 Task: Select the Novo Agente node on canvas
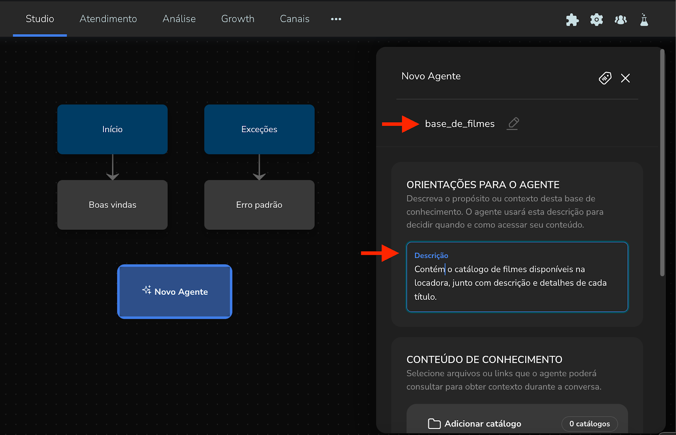[x=174, y=291]
